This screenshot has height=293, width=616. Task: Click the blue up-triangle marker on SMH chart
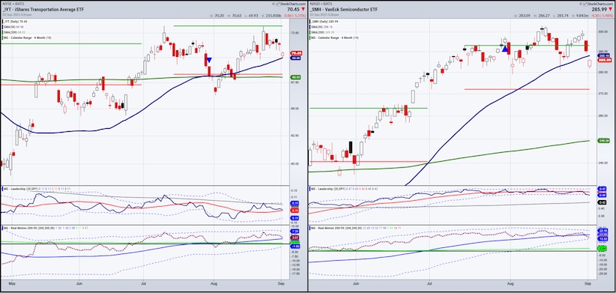pos(505,49)
